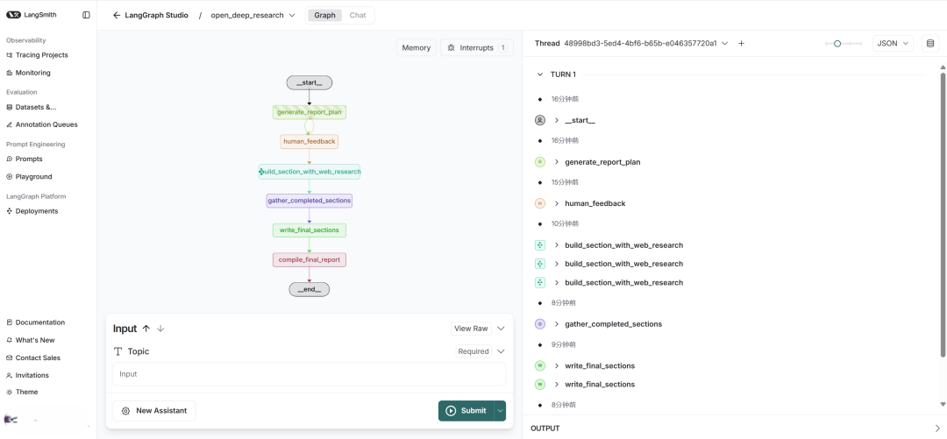Select the human_feedback graph node
Image resolution: width=947 pixels, height=439 pixels.
[x=310, y=141]
